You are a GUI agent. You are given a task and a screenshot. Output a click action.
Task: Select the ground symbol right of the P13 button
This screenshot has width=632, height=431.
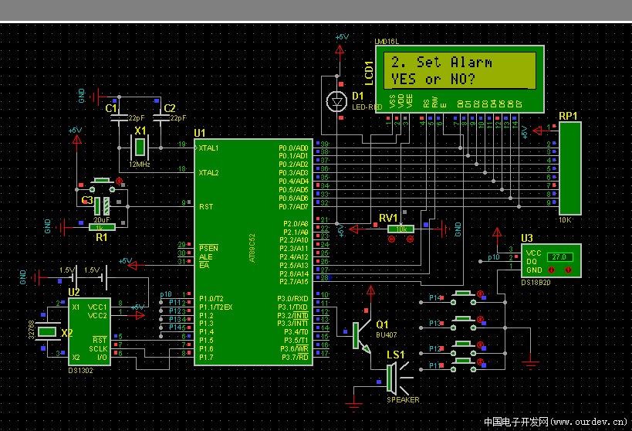(530, 364)
